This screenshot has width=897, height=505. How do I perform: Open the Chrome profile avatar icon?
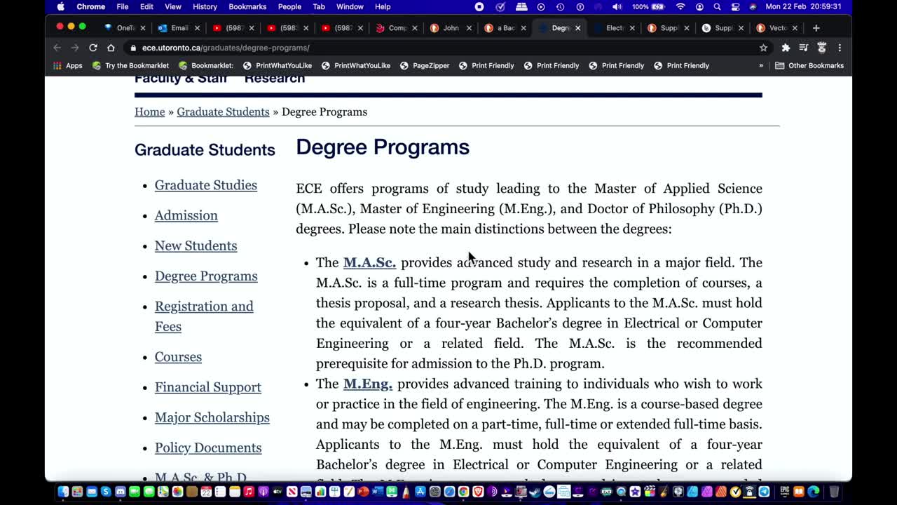point(821,48)
